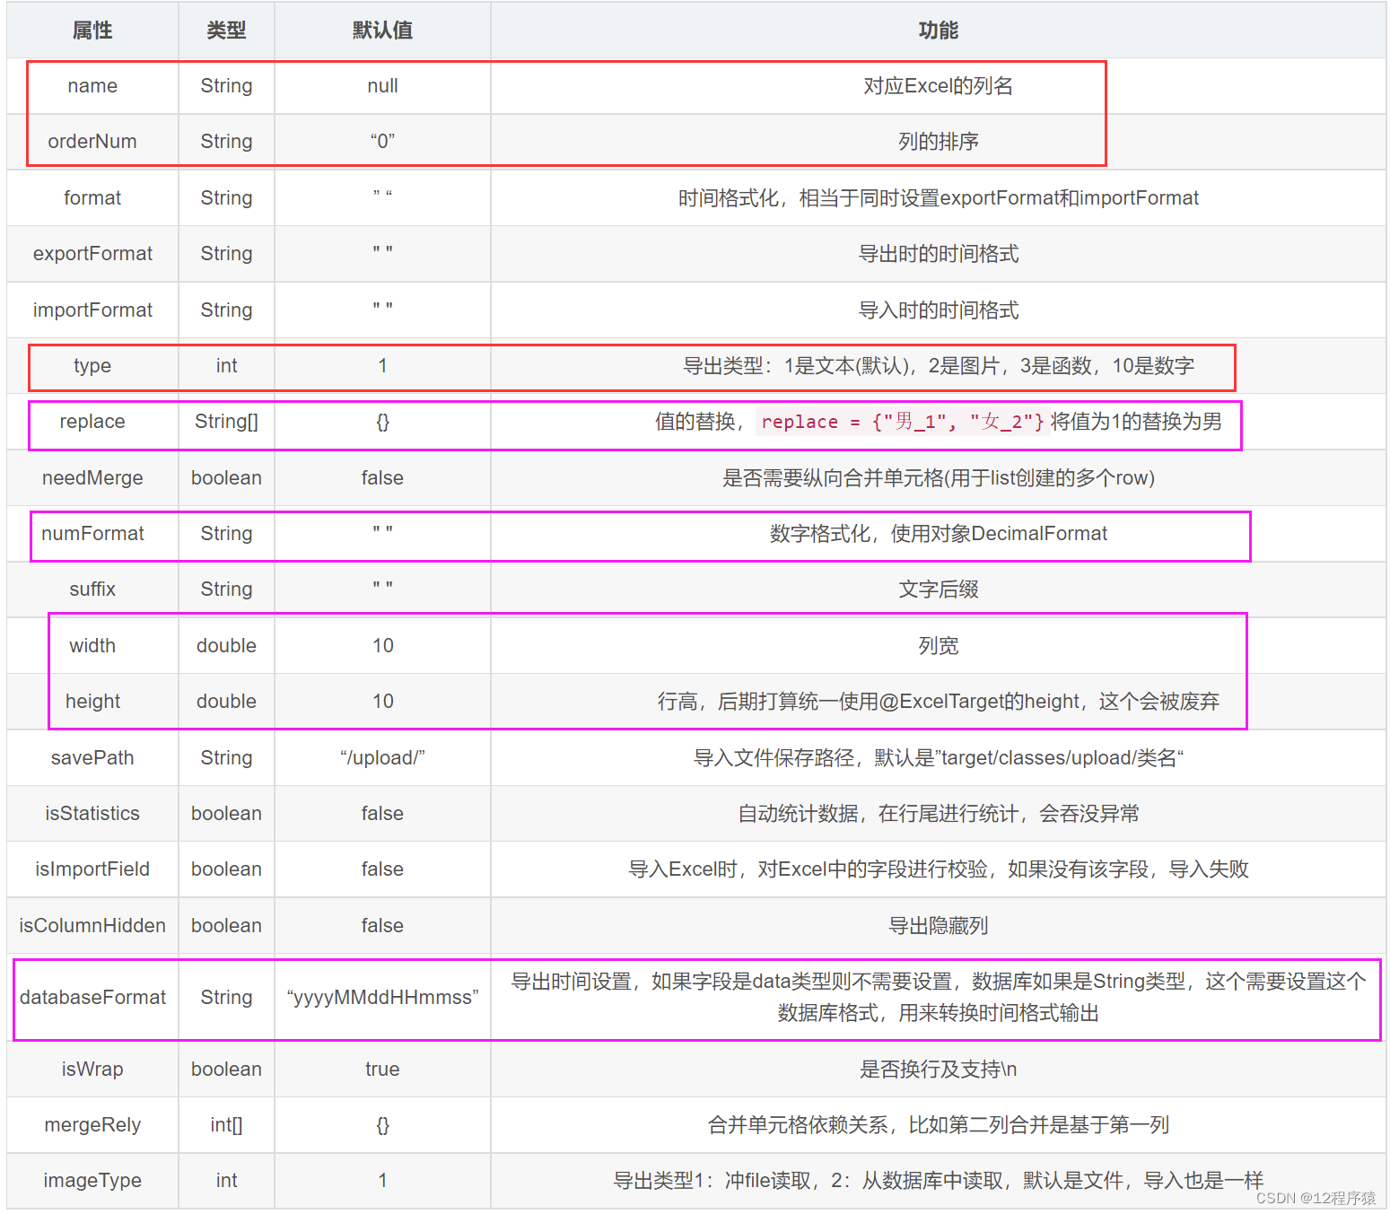Screen dimensions: 1390x1214
Task: Click description '导出隐藏列'
Action: point(938,926)
